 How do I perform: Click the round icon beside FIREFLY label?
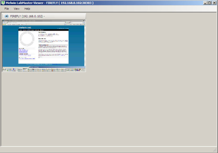point(6,16)
